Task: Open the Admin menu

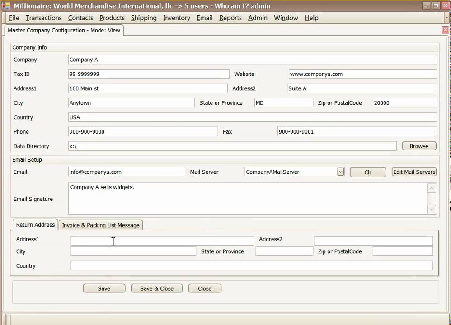Action: click(258, 18)
